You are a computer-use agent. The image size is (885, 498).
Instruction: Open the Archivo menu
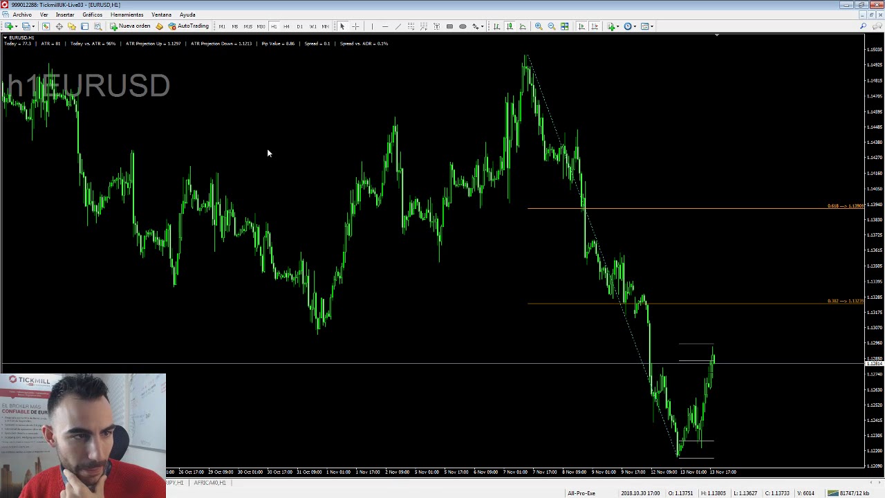tap(22, 15)
